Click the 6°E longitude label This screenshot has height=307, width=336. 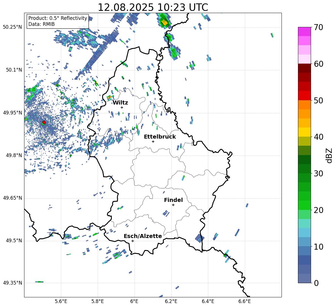(x=134, y=301)
